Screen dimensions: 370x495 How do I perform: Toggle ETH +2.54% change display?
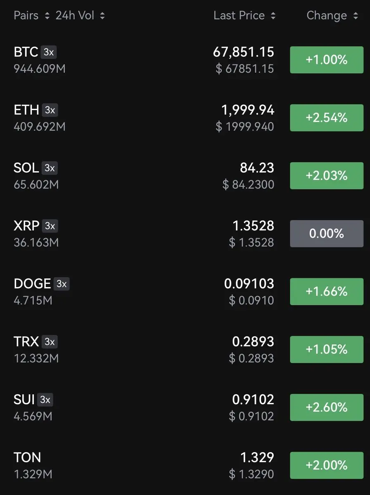point(326,118)
